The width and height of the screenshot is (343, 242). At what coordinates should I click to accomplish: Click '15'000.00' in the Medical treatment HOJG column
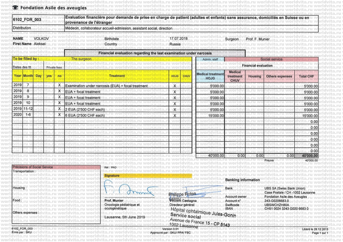(x=216, y=116)
